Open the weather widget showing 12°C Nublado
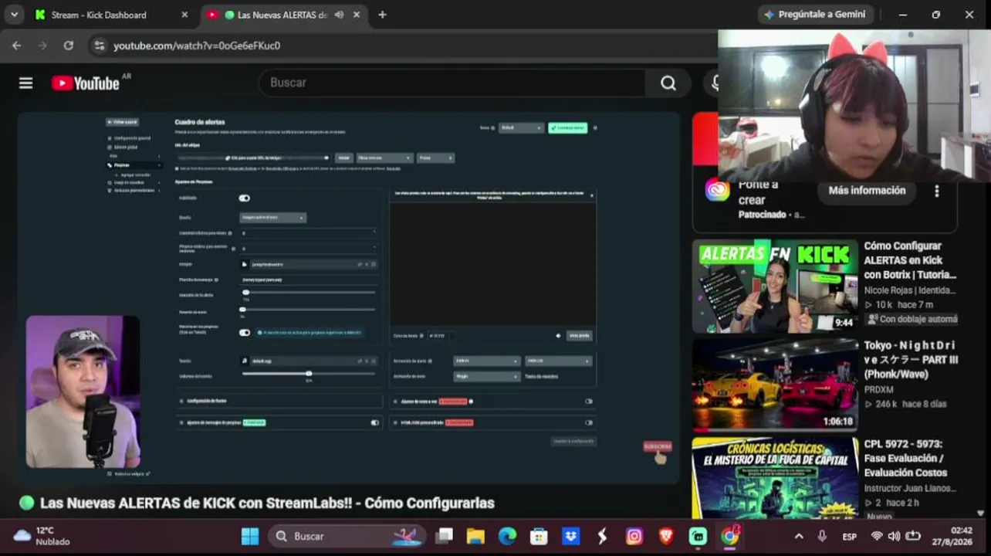Screen dimensions: 991x556 click(x=42, y=536)
